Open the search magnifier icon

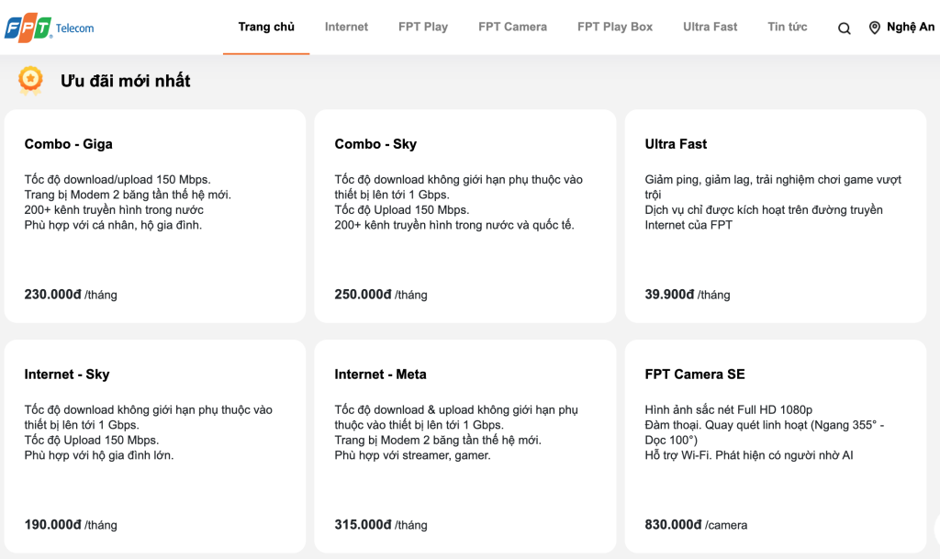[845, 28]
